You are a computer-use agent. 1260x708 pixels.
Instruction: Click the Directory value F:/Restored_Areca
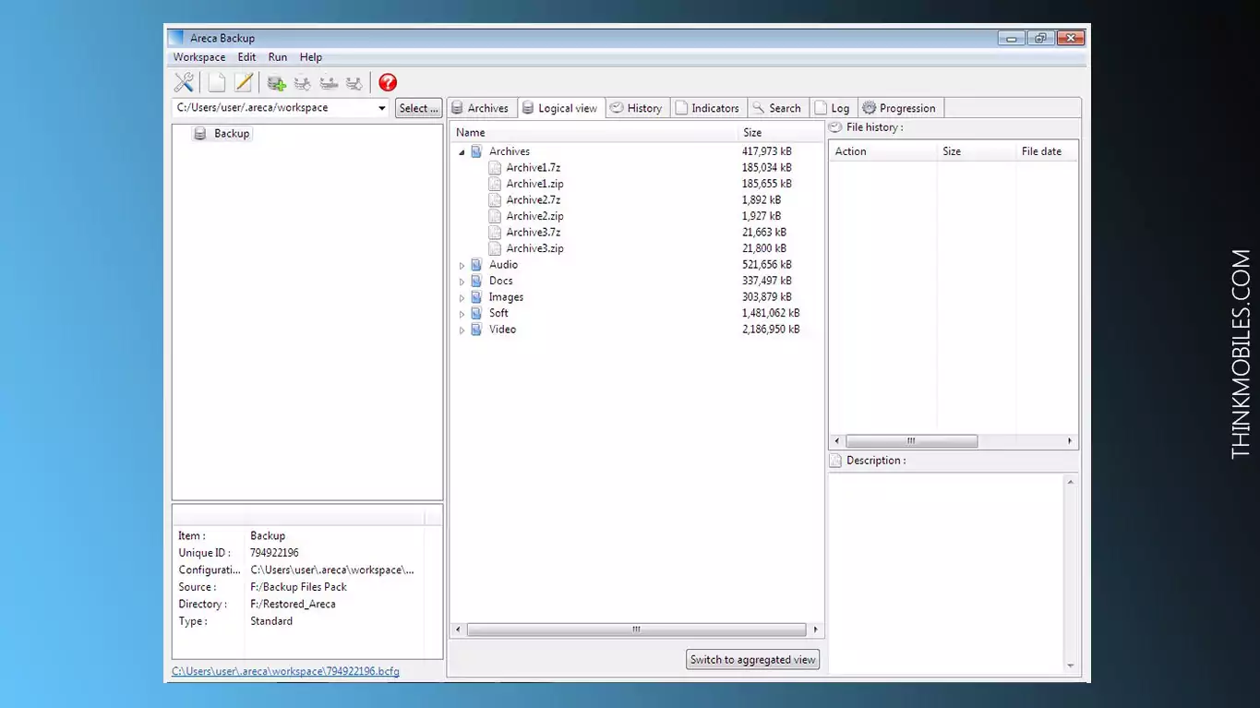pyautogui.click(x=293, y=605)
